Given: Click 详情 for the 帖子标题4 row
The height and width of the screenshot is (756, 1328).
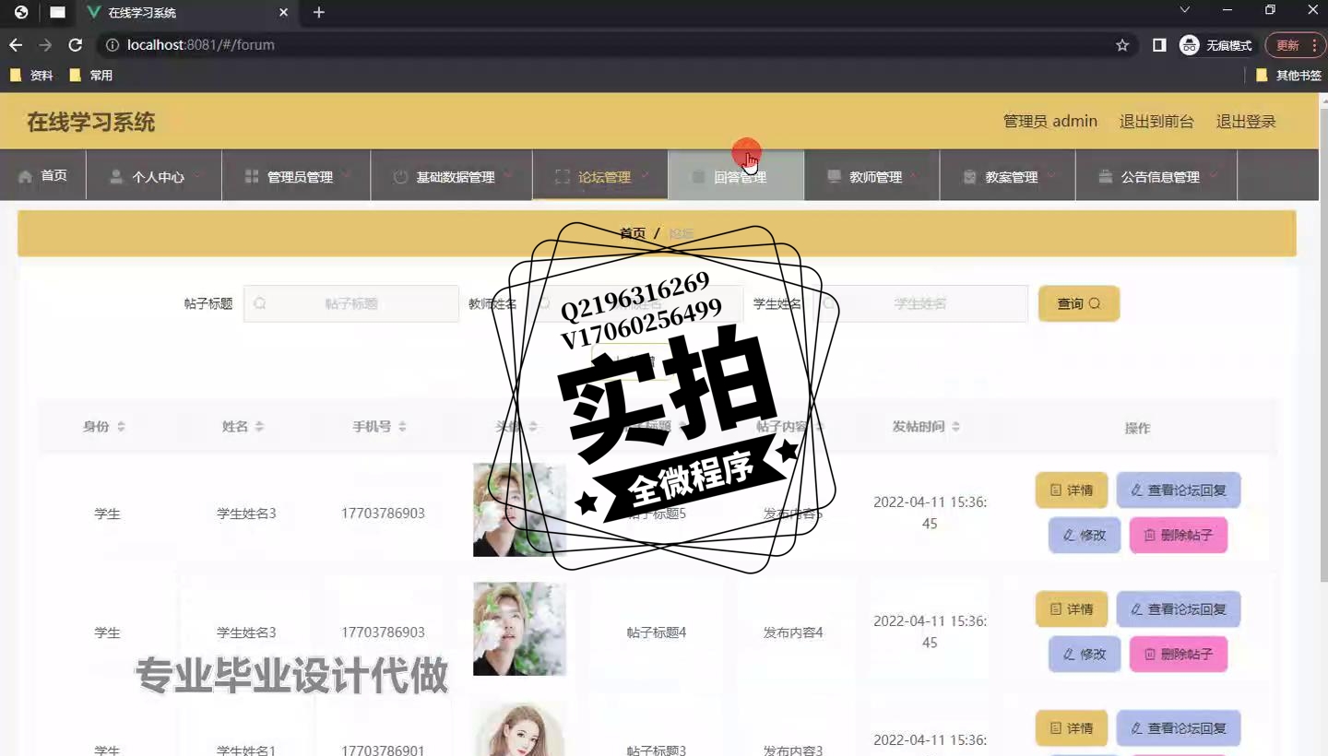Looking at the screenshot, I should (x=1072, y=609).
